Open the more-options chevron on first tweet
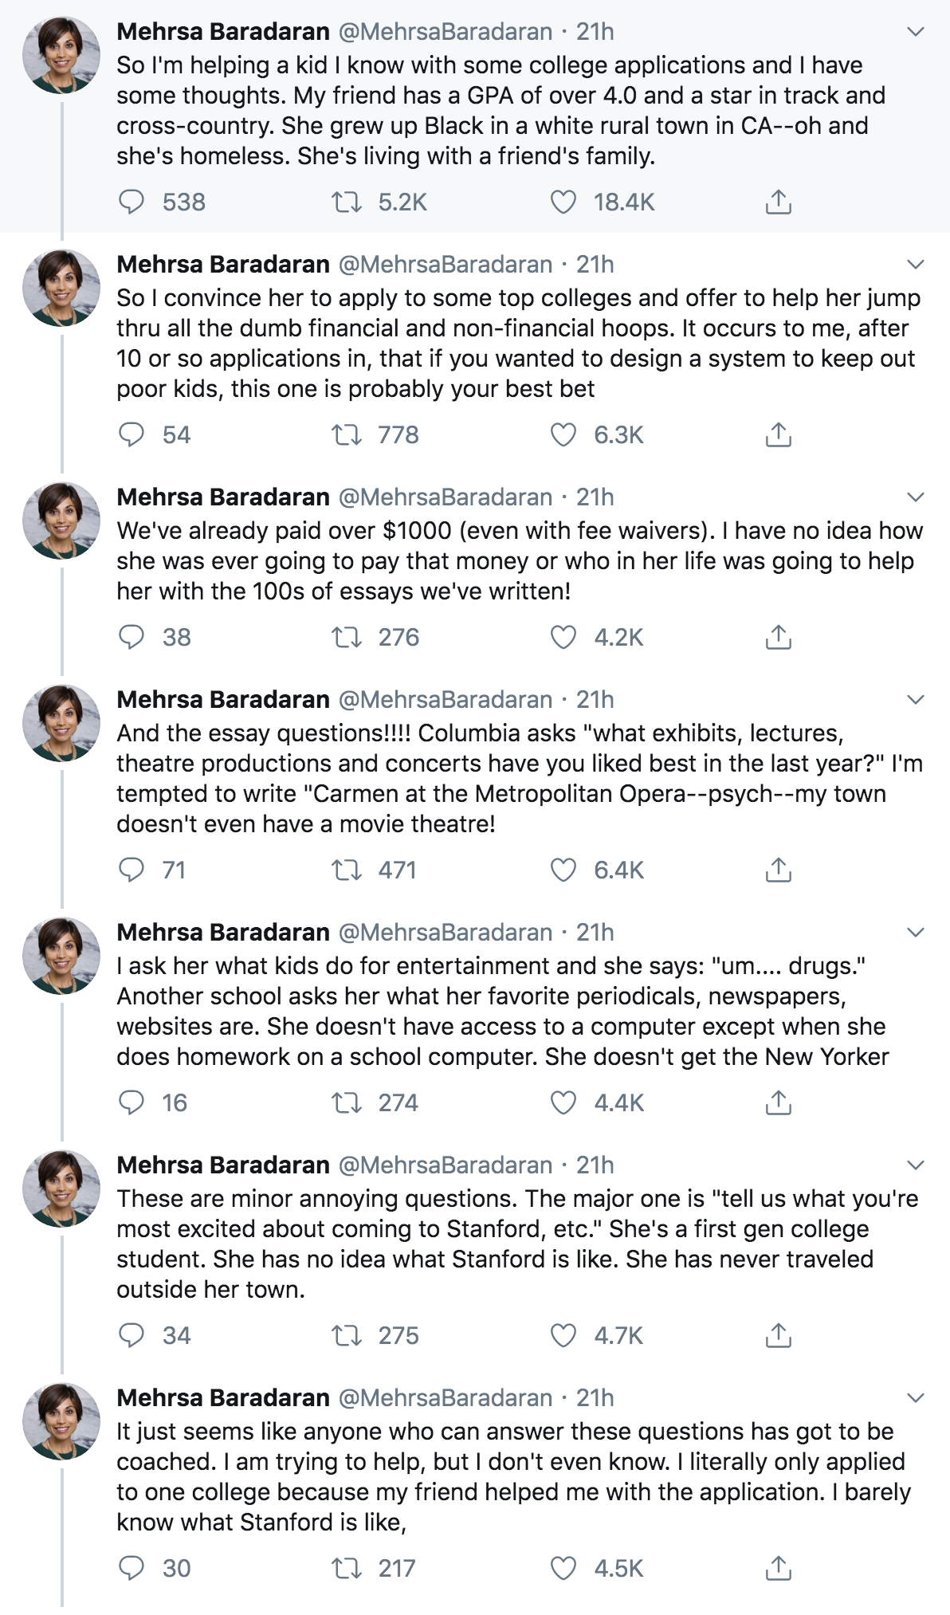Screen dimensions: 950x1615 coord(916,32)
